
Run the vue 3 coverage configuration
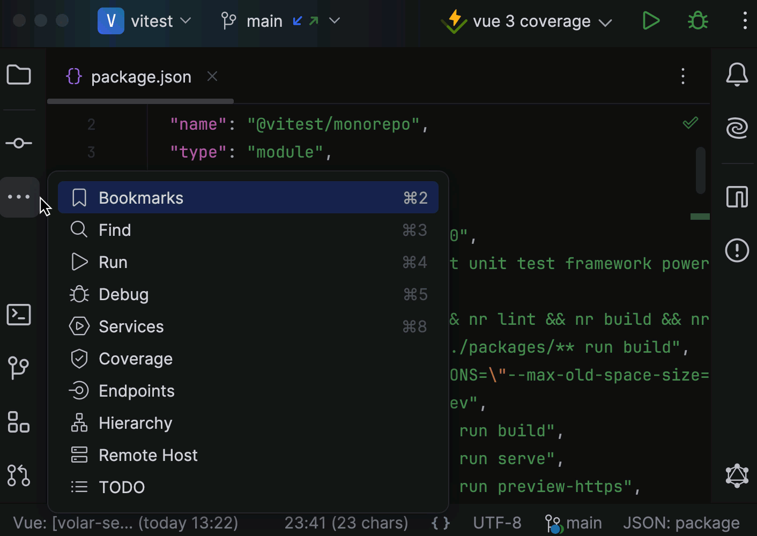click(651, 21)
